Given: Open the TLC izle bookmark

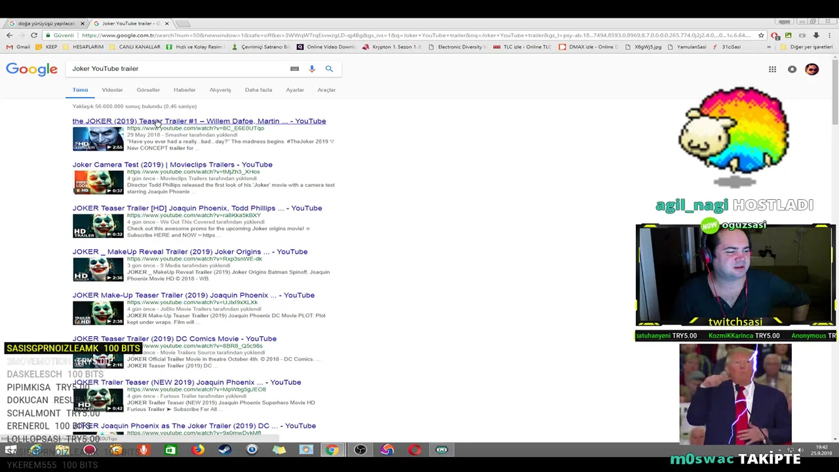Looking at the screenshot, I should coord(522,47).
